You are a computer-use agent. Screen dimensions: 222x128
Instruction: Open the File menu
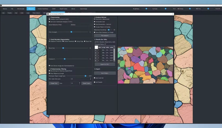coord(12,9)
